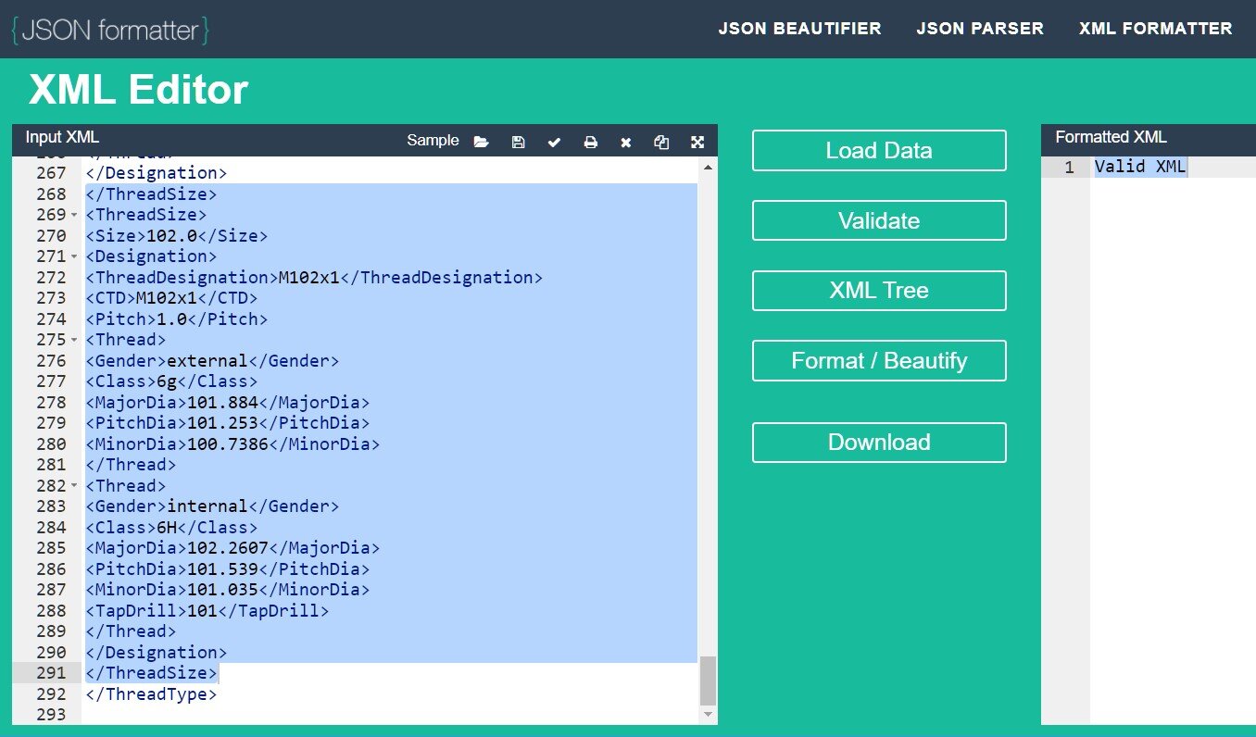Viewport: 1256px width, 737px height.
Task: Click the closing ThreadType tag line
Action: click(151, 694)
